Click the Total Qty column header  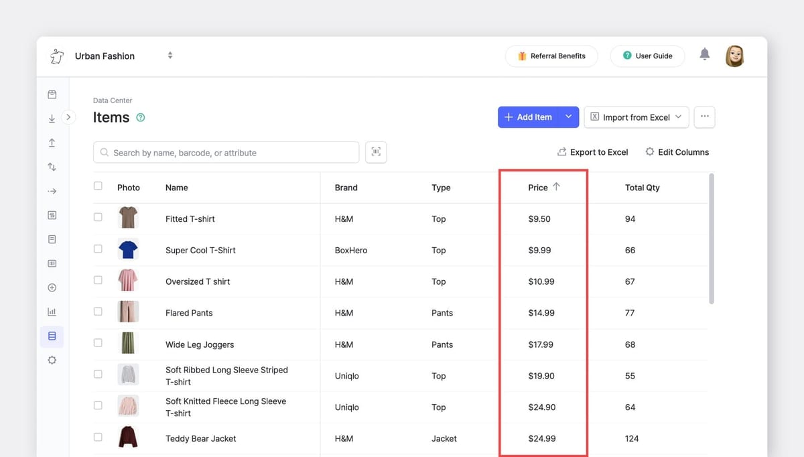click(x=642, y=188)
